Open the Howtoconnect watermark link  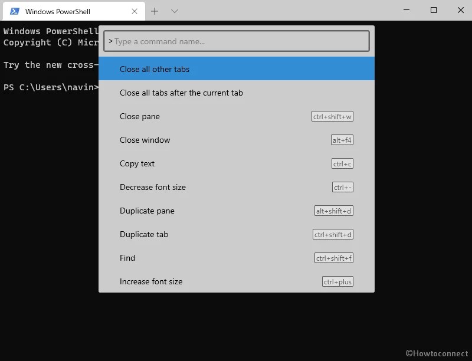click(439, 352)
